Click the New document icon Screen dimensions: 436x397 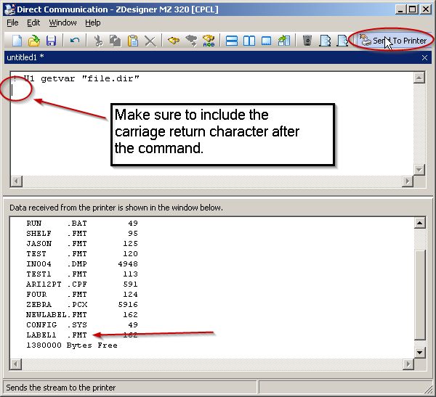(16, 41)
